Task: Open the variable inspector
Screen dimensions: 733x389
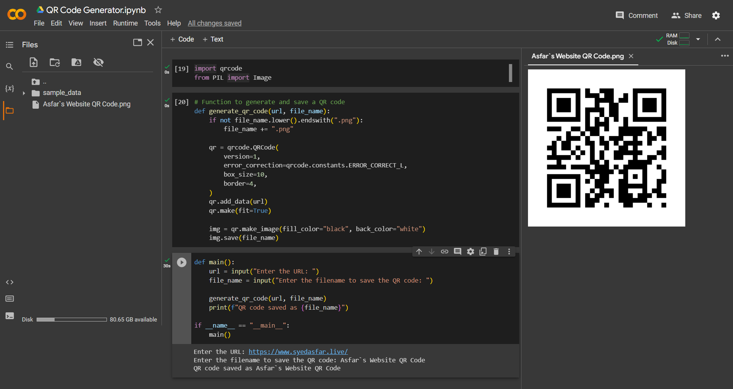Action: tap(9, 88)
